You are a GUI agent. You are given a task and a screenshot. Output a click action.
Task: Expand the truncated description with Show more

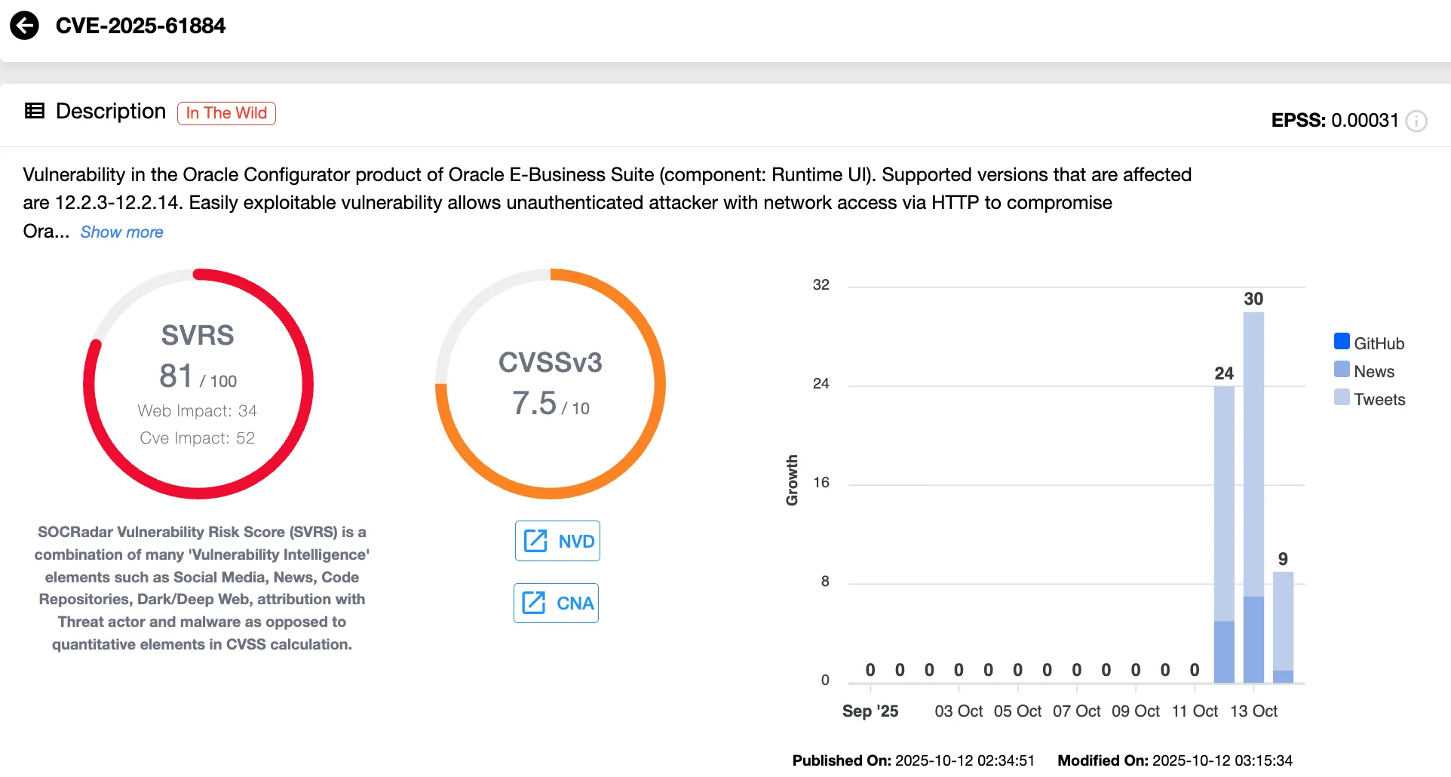click(121, 232)
